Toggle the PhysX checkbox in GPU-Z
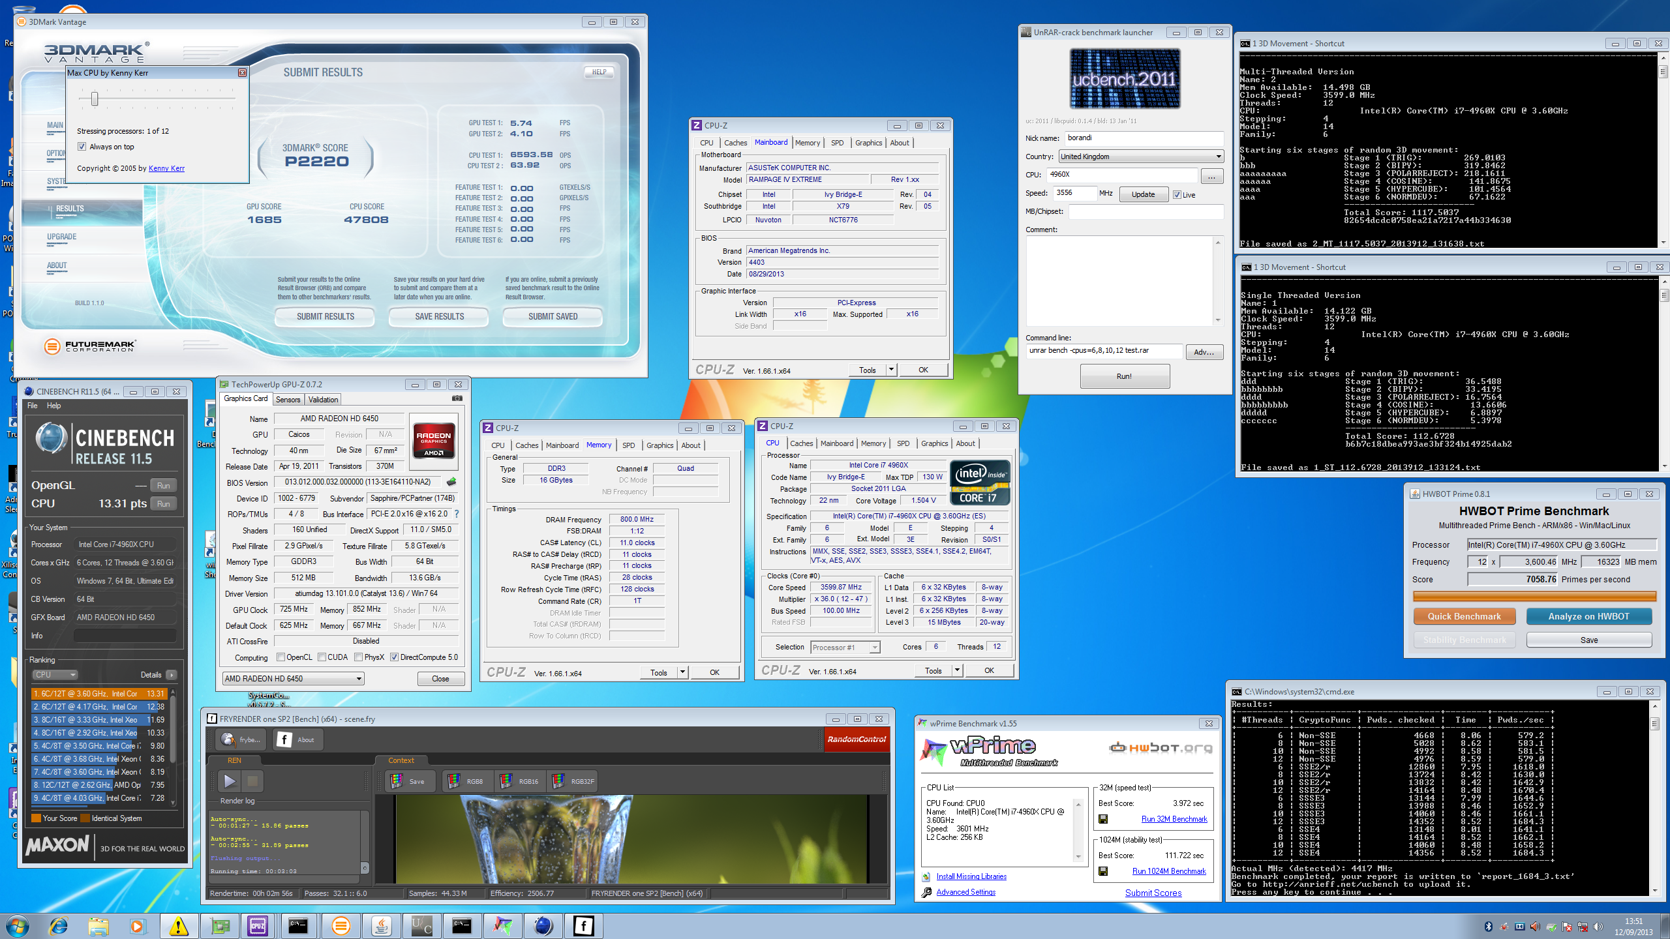 pyautogui.click(x=359, y=657)
